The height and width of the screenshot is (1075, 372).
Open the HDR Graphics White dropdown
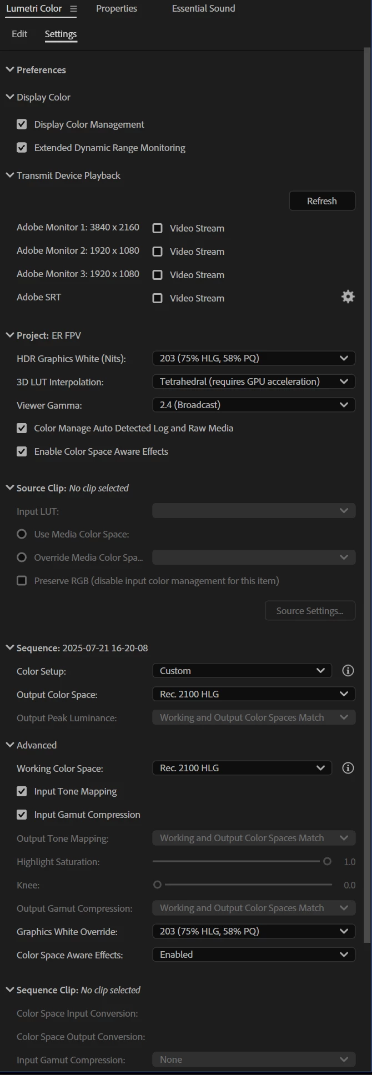pyautogui.click(x=254, y=359)
